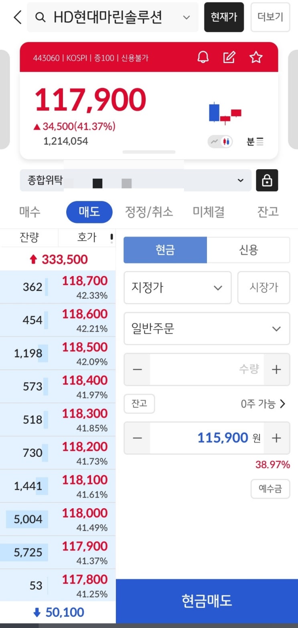Image resolution: width=298 pixels, height=628 pixels.
Task: Add stock to favorites with star icon
Action: click(x=256, y=57)
